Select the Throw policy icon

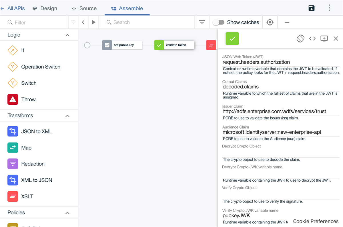[13, 99]
